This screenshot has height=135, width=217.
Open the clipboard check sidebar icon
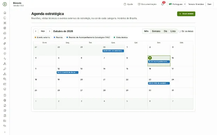pos(5,95)
